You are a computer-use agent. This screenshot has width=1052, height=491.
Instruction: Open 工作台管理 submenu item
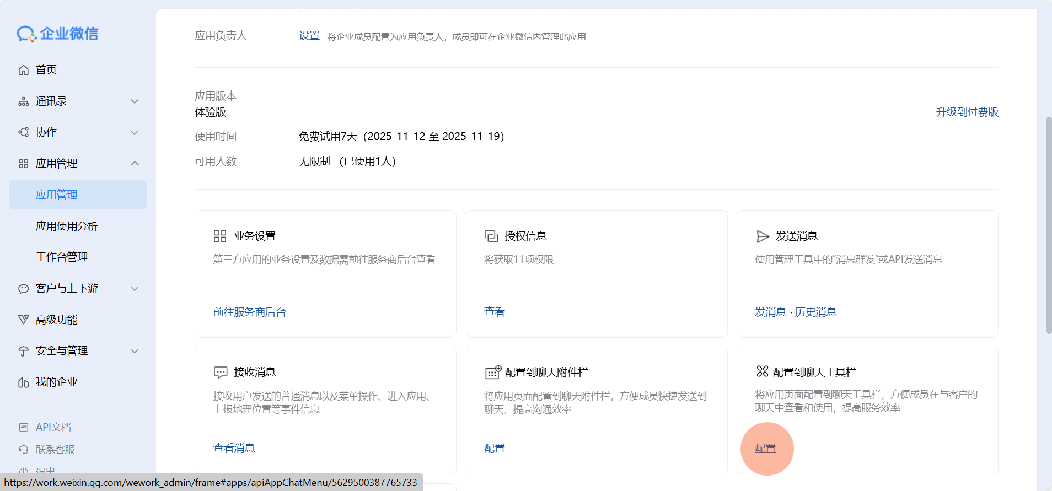[x=62, y=257]
